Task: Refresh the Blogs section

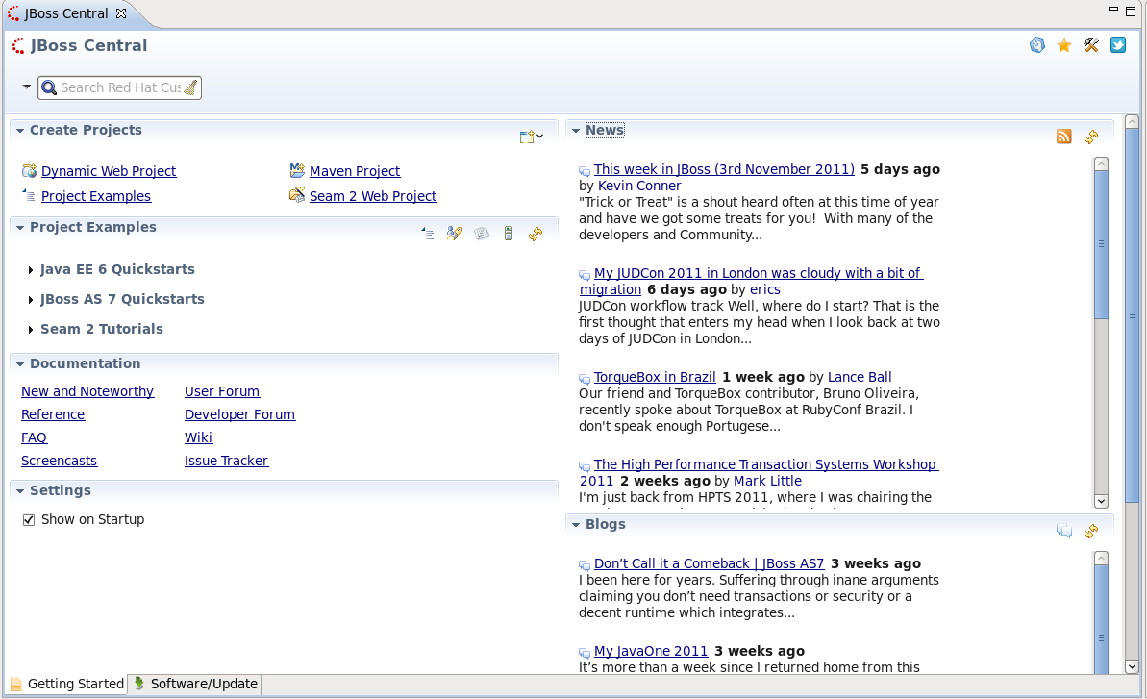Action: [x=1091, y=531]
